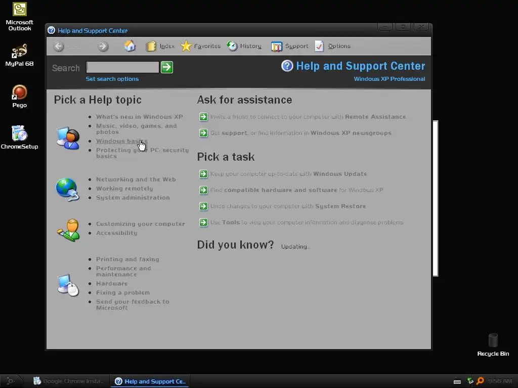Open Support toolbar label
518x388 pixels.
click(x=296, y=46)
